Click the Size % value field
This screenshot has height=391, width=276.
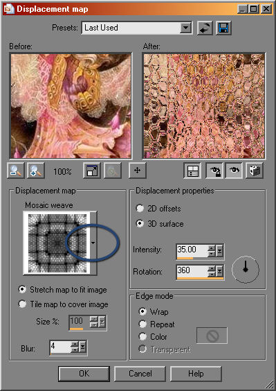pyautogui.click(x=80, y=322)
